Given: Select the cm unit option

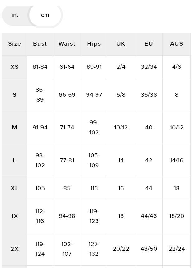Looking at the screenshot, I should [45, 15].
